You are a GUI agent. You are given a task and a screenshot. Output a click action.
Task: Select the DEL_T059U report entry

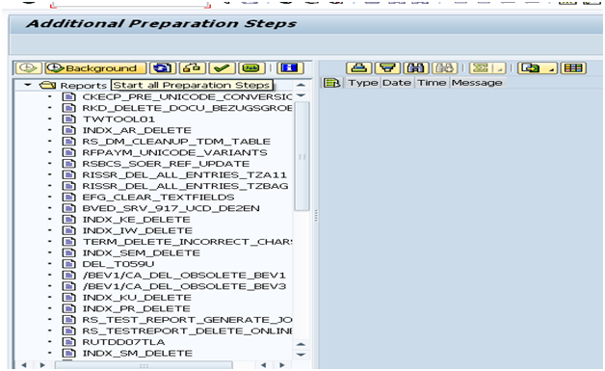pos(118,264)
